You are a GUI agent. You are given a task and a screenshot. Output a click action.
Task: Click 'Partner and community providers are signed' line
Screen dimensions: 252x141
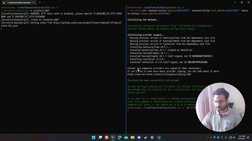(165, 68)
